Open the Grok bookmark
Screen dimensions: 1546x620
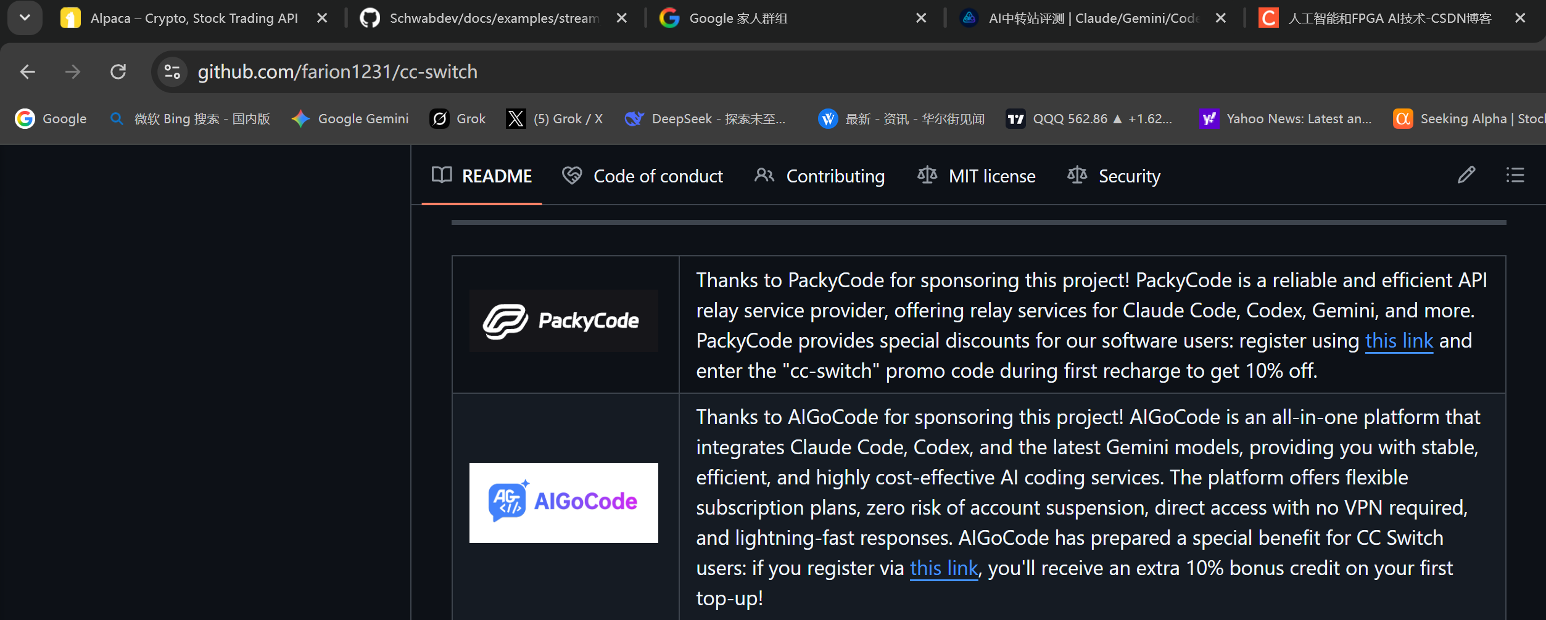coord(458,119)
